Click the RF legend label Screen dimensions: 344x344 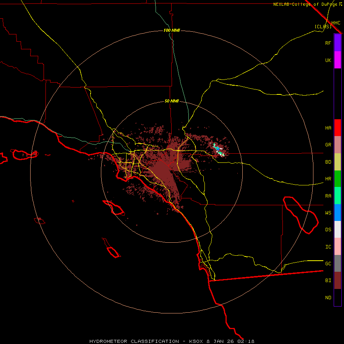pyautogui.click(x=328, y=43)
